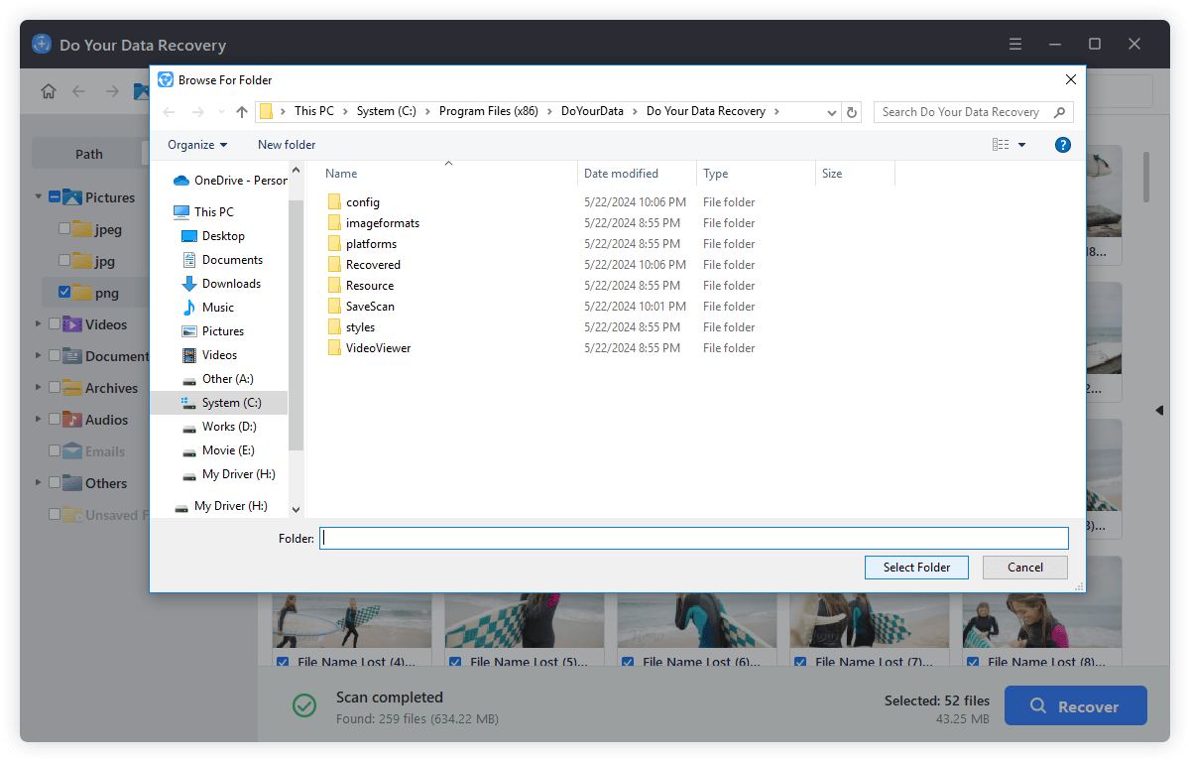Open the Organize menu

tap(195, 144)
